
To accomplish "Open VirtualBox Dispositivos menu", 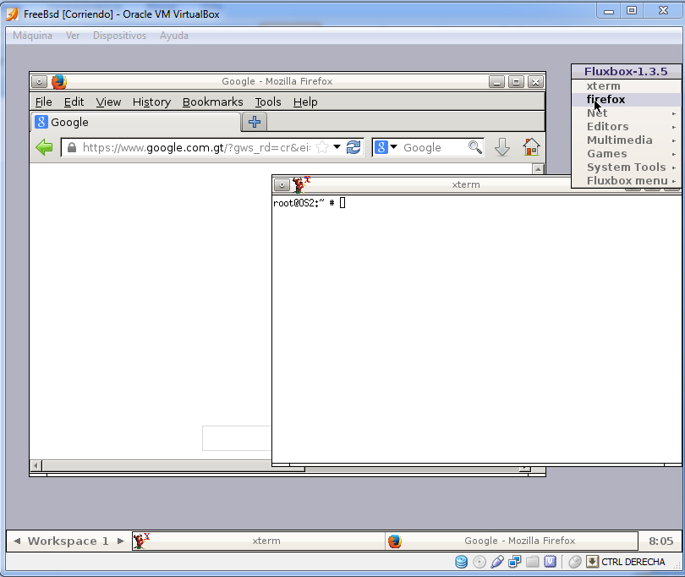I will 120,36.
